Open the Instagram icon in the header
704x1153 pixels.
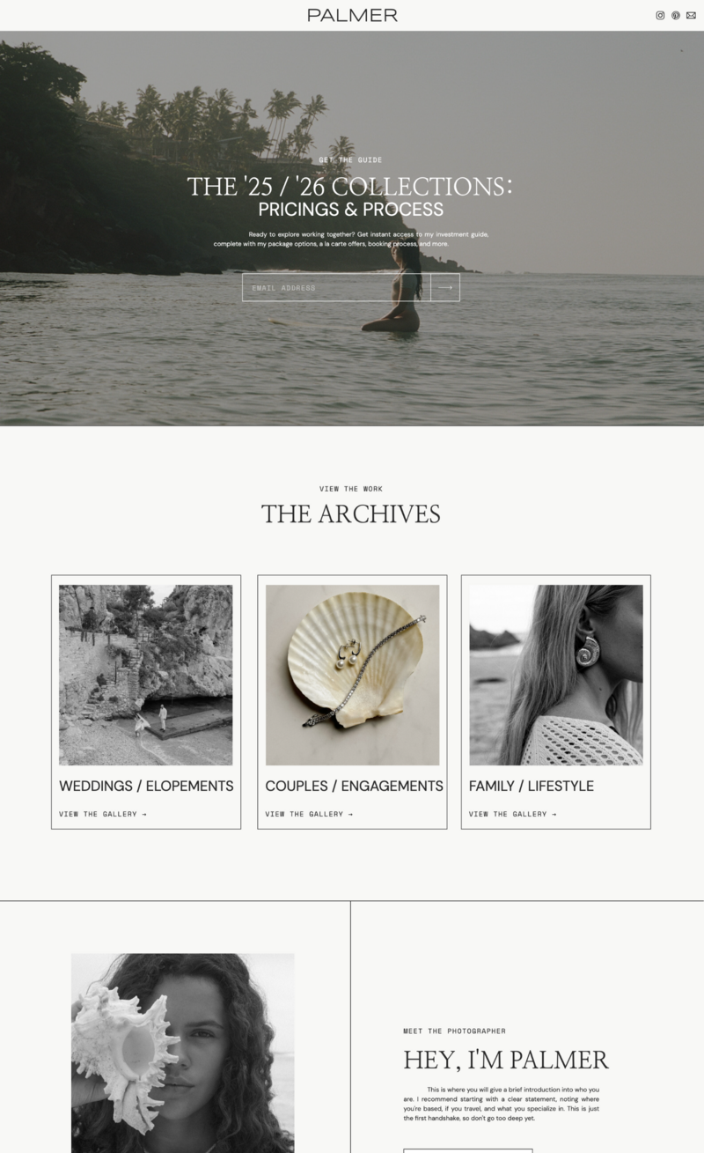click(x=660, y=15)
